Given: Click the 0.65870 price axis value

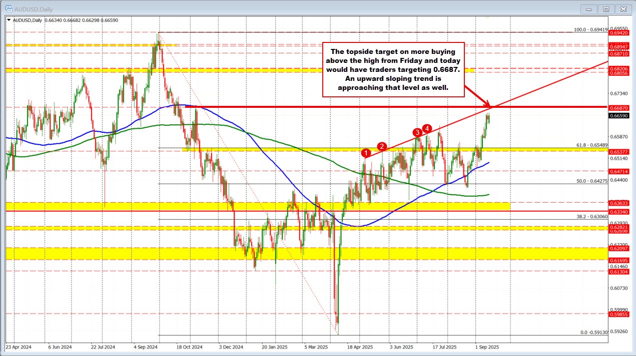Looking at the screenshot, I should pyautogui.click(x=618, y=136).
